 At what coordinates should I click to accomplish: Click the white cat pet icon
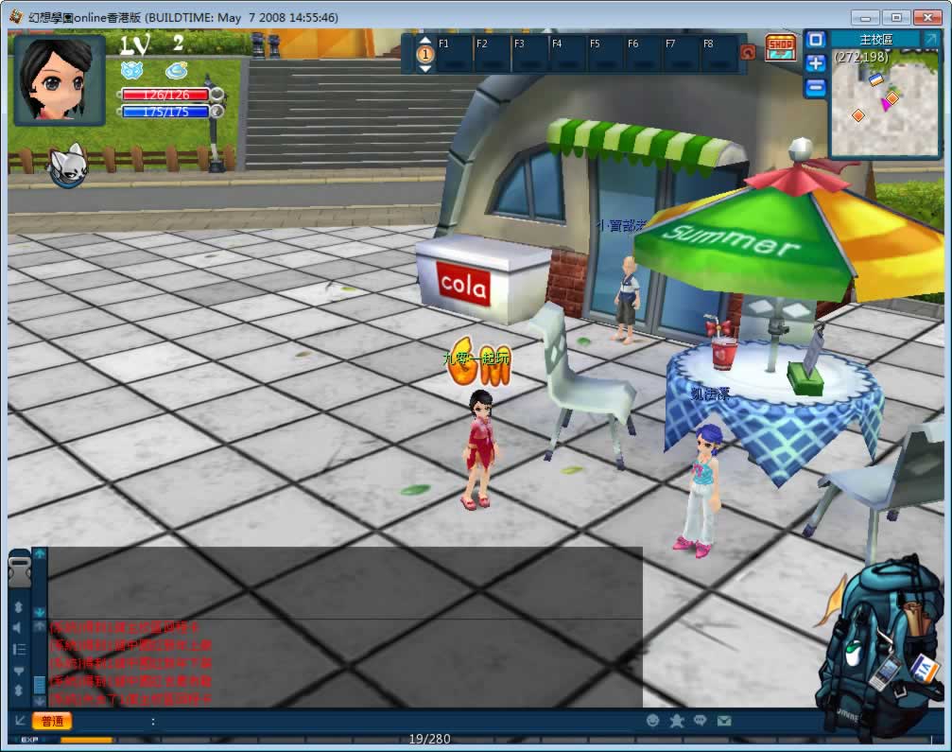[x=67, y=166]
